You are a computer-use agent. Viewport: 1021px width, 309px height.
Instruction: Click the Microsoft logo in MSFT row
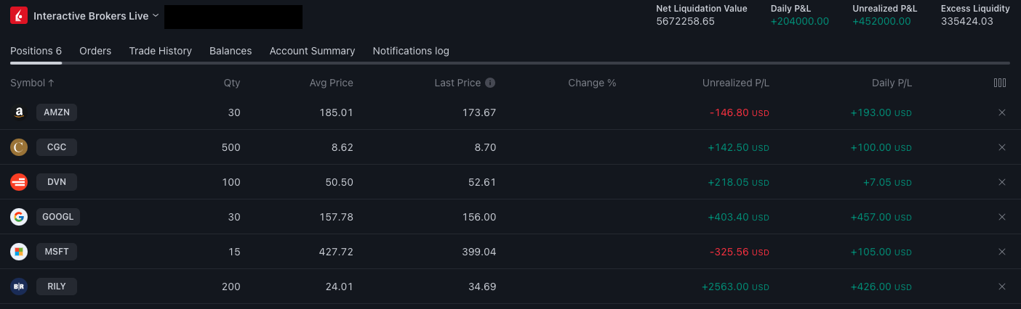pos(19,252)
